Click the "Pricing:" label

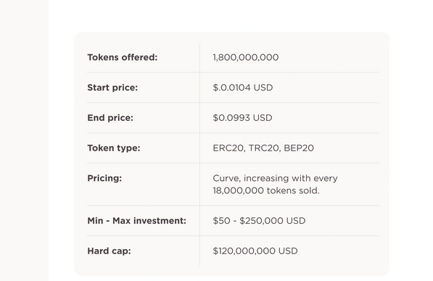point(104,178)
